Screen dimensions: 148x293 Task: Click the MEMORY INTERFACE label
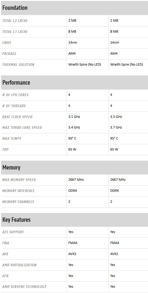click(18, 191)
